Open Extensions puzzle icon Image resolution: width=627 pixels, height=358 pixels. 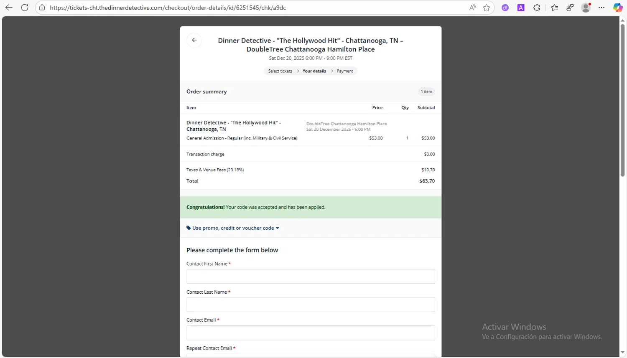coord(537,8)
